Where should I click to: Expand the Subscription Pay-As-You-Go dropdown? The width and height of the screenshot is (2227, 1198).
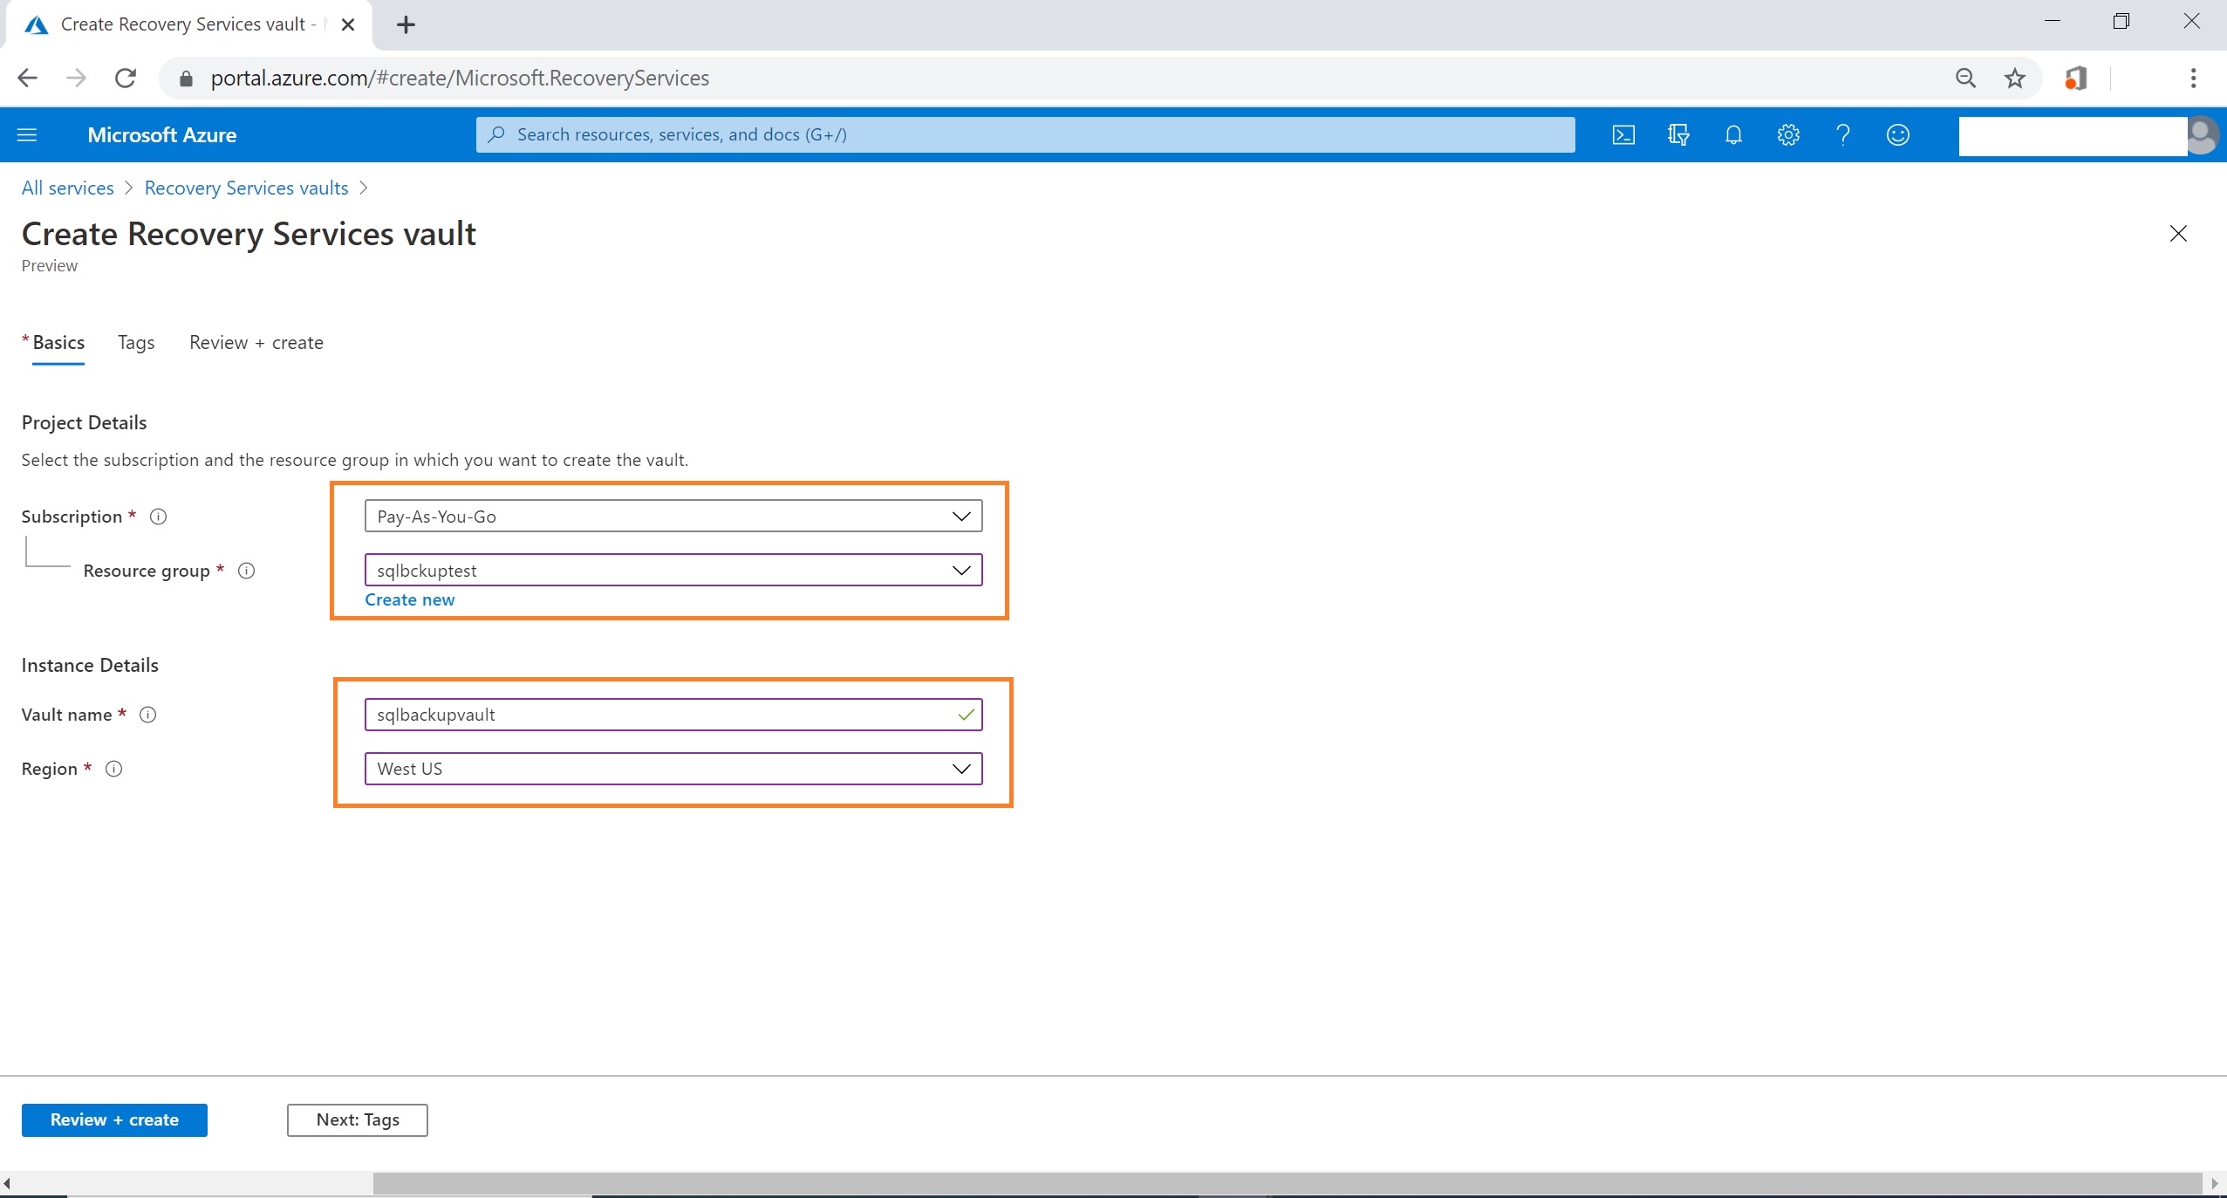[x=673, y=516]
